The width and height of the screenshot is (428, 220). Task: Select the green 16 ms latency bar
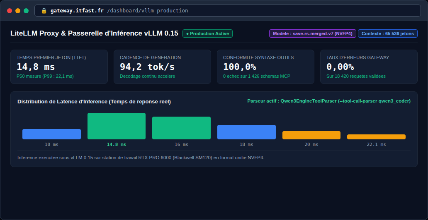click(181, 128)
